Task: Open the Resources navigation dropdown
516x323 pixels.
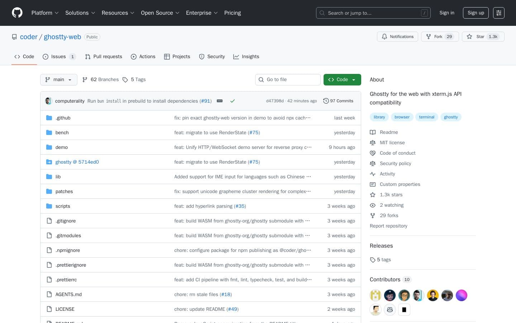Action: click(x=118, y=13)
